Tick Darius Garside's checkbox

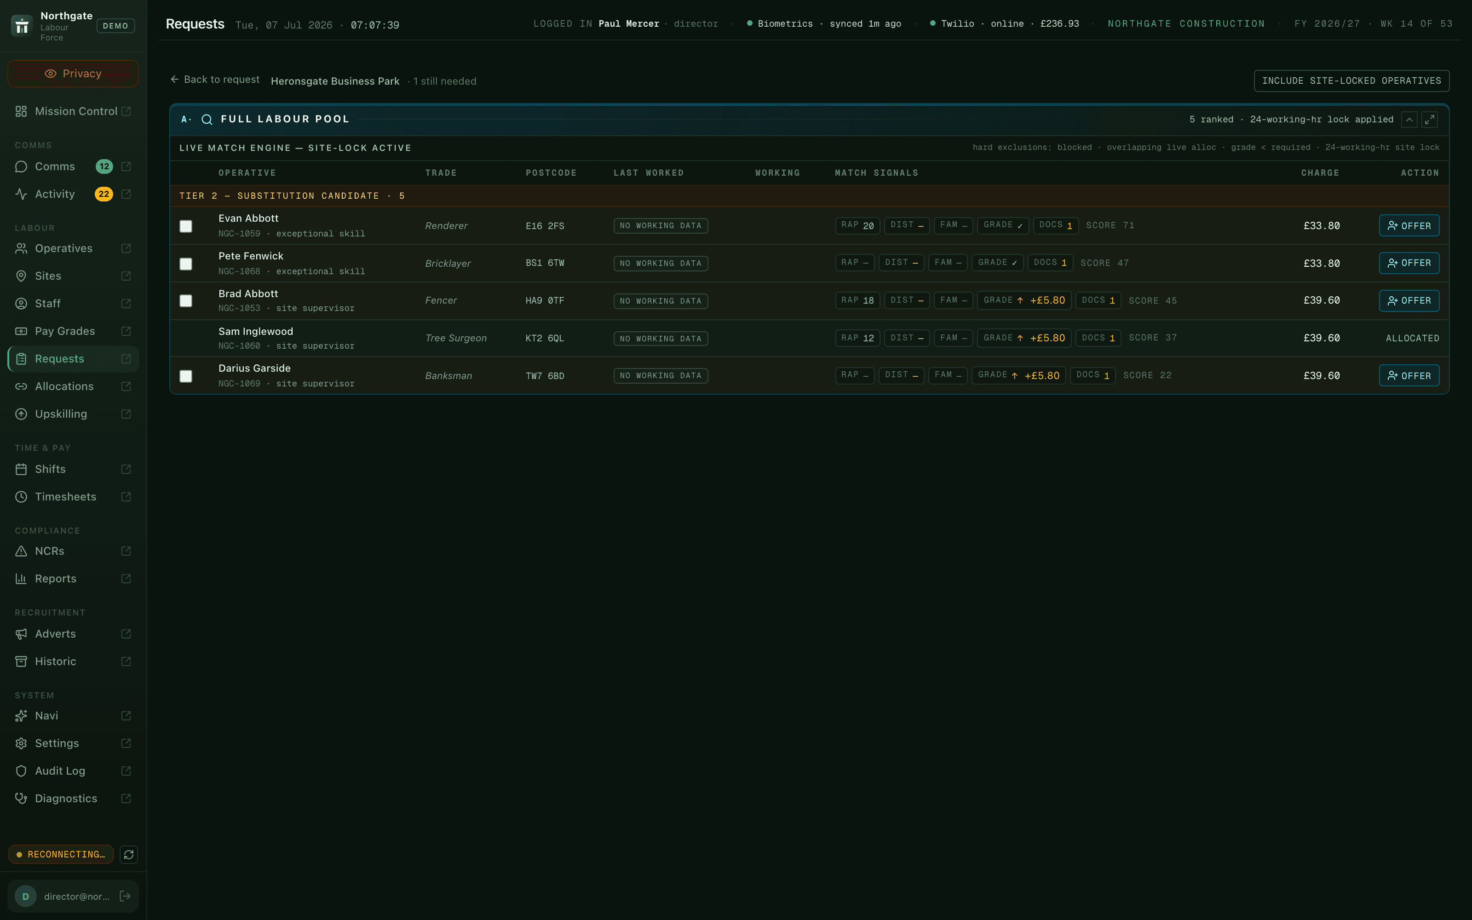click(x=186, y=376)
